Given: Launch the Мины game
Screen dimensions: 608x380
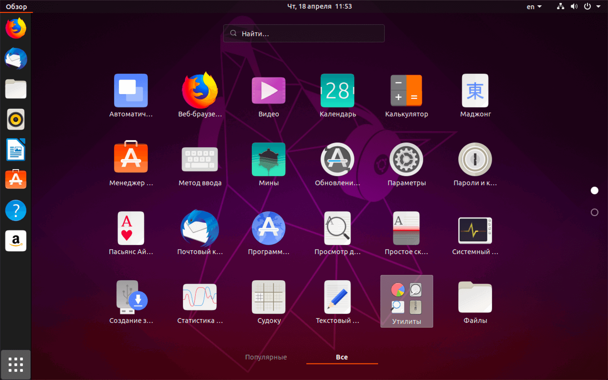Looking at the screenshot, I should (x=268, y=164).
